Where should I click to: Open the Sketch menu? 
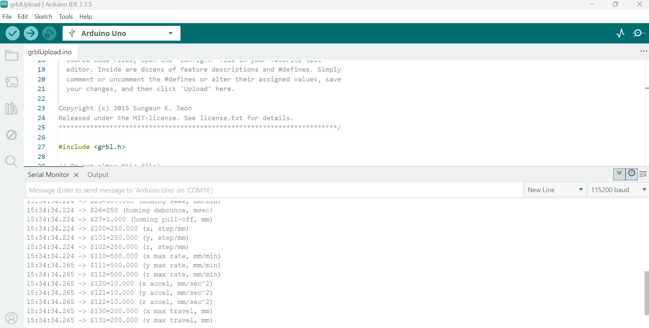point(43,16)
